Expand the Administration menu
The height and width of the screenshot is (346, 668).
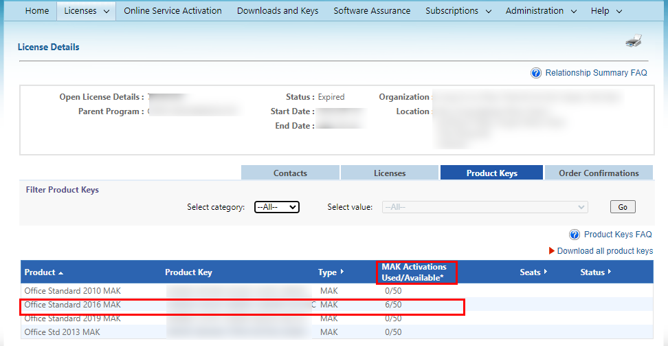pos(541,11)
